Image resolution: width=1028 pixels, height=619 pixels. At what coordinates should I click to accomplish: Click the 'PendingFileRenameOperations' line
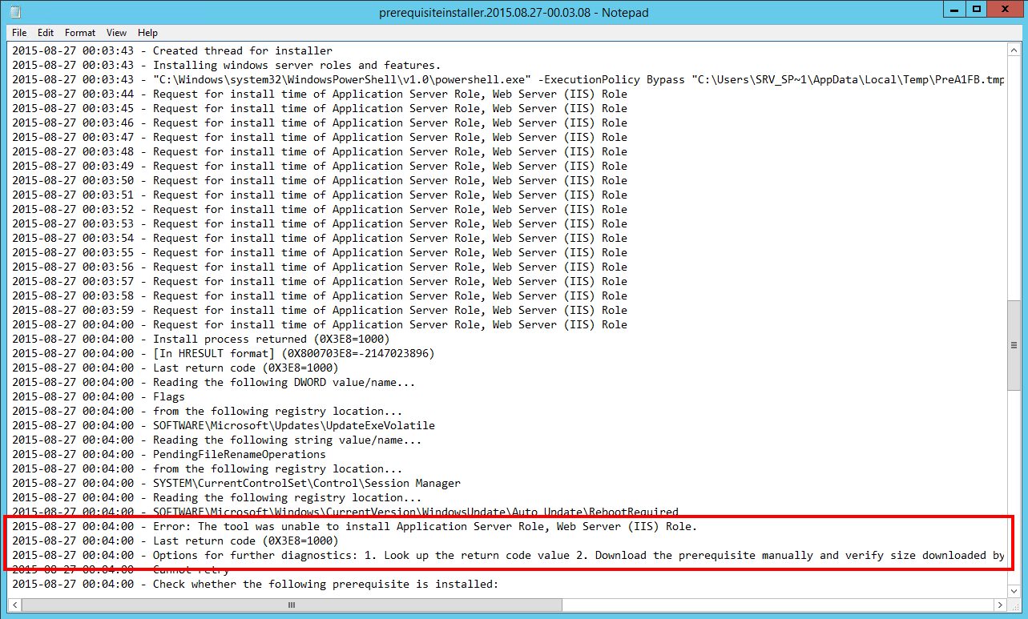(x=168, y=454)
